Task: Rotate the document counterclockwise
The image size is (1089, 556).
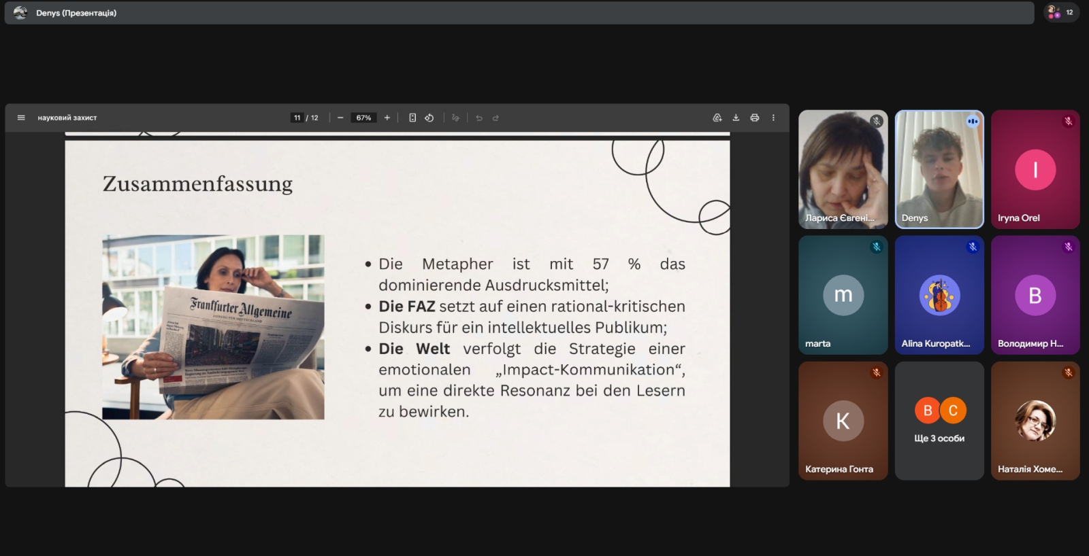Action: tap(429, 118)
